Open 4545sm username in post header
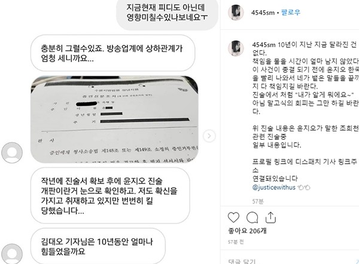 [263, 13]
